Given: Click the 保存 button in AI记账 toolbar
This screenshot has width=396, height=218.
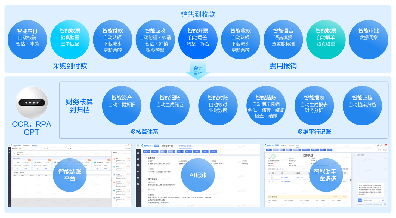Looking at the screenshot, I should (x=155, y=152).
